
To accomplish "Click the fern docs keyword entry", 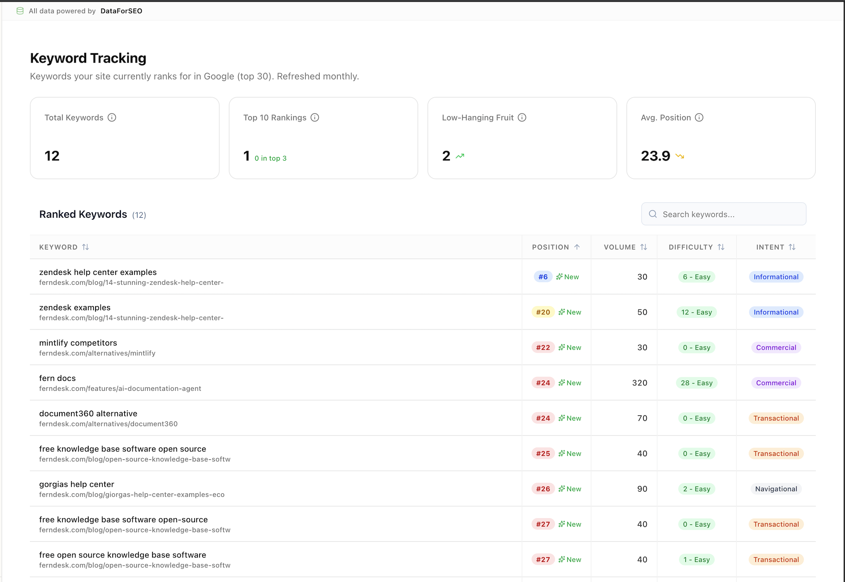I will [57, 378].
